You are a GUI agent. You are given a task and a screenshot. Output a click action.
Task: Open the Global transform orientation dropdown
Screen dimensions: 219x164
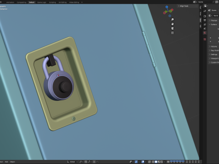(72, 162)
